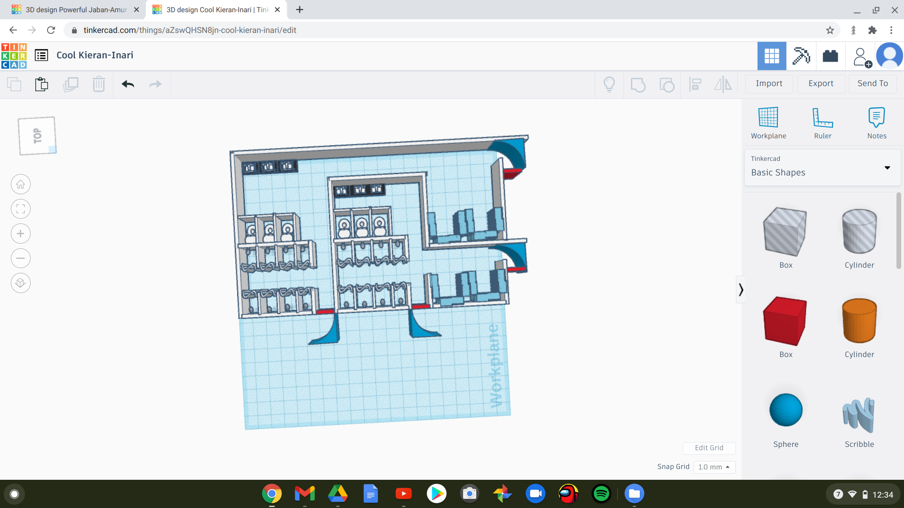Click the Ungroup shapes icon
The image size is (904, 508).
[x=667, y=85]
